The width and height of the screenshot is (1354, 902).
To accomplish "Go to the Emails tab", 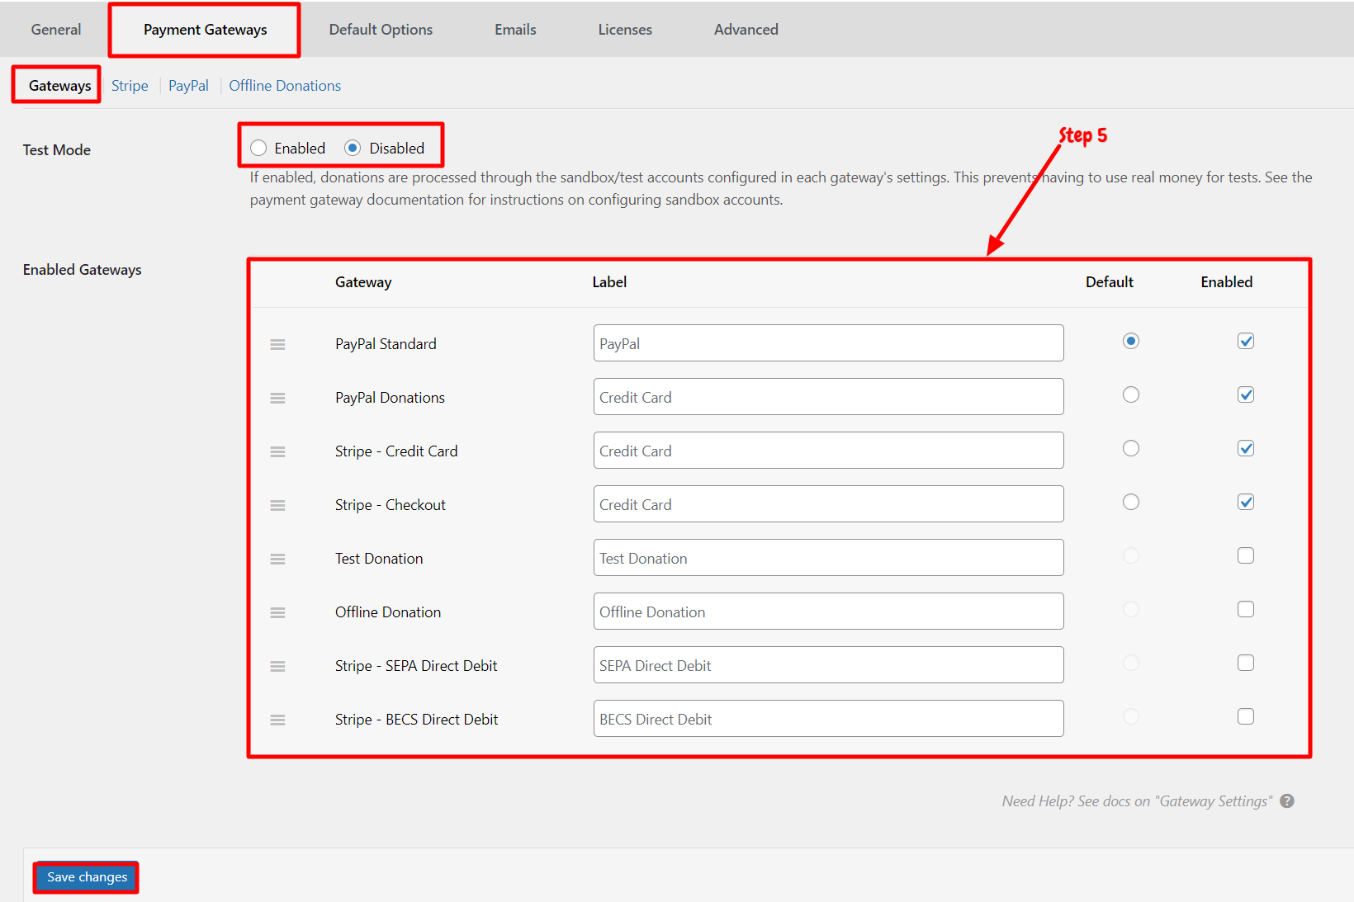I will coord(515,30).
